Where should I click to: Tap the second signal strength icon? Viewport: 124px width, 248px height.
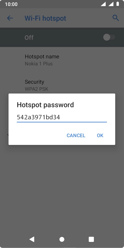coord(111,4)
